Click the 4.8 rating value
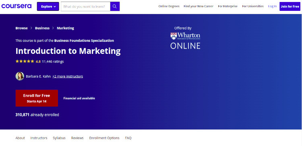Viewport: 302px width, 146px height. pyautogui.click(x=38, y=62)
